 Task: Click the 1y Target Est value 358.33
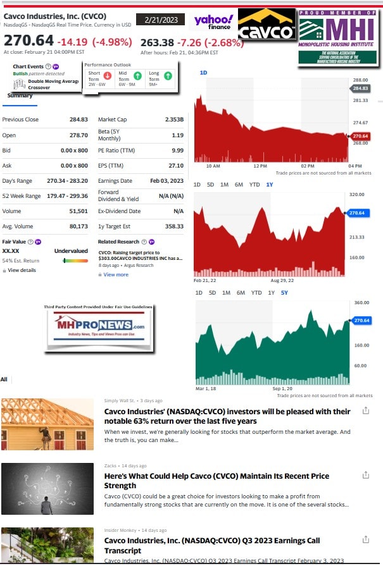[x=174, y=226]
